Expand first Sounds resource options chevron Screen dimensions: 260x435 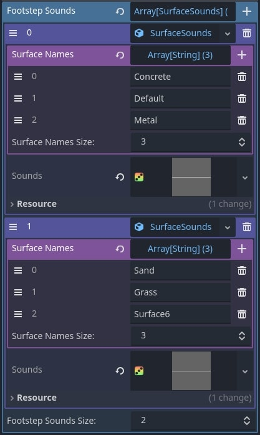pyautogui.click(x=245, y=177)
